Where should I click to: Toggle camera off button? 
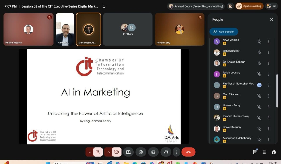click(117, 152)
